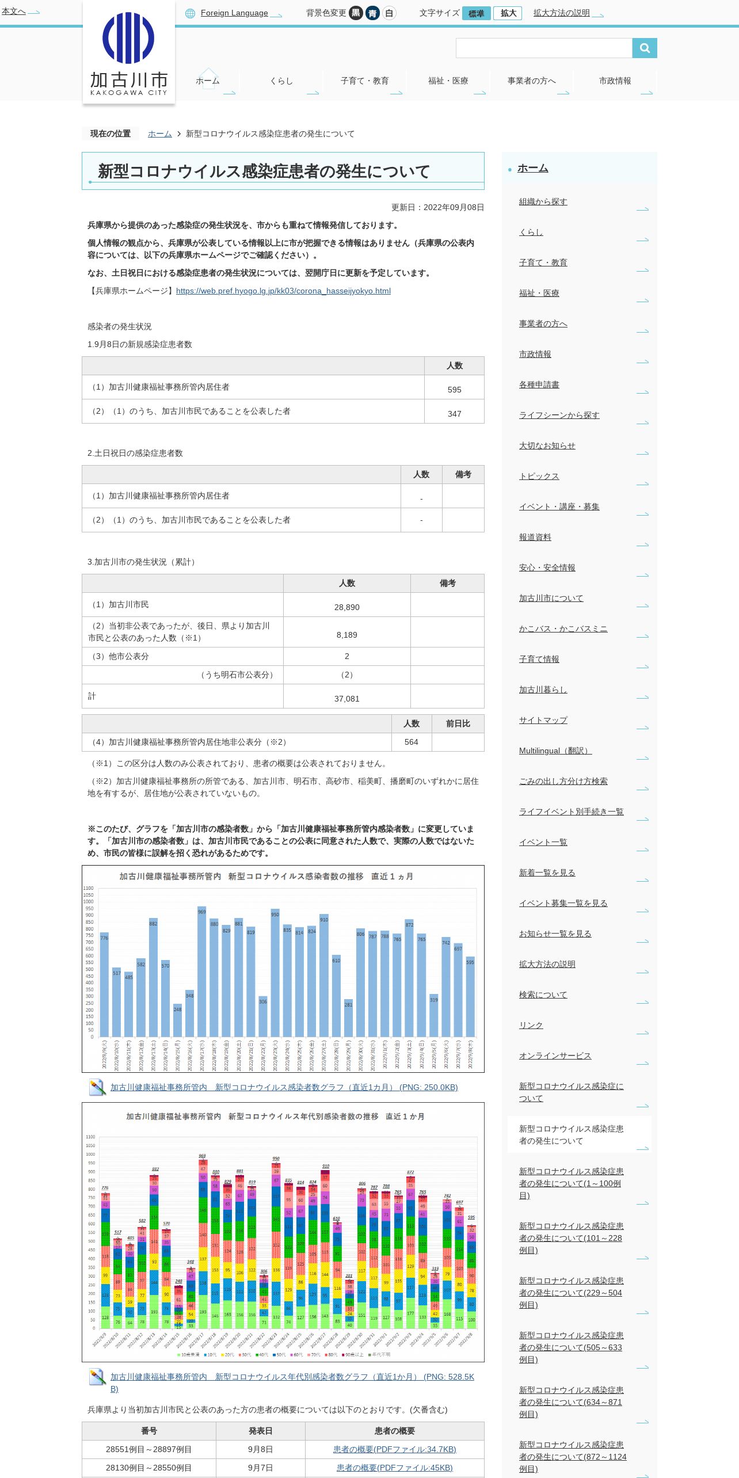
Task: Click PNG file icon for infection count graph
Action: pyautogui.click(x=97, y=1087)
